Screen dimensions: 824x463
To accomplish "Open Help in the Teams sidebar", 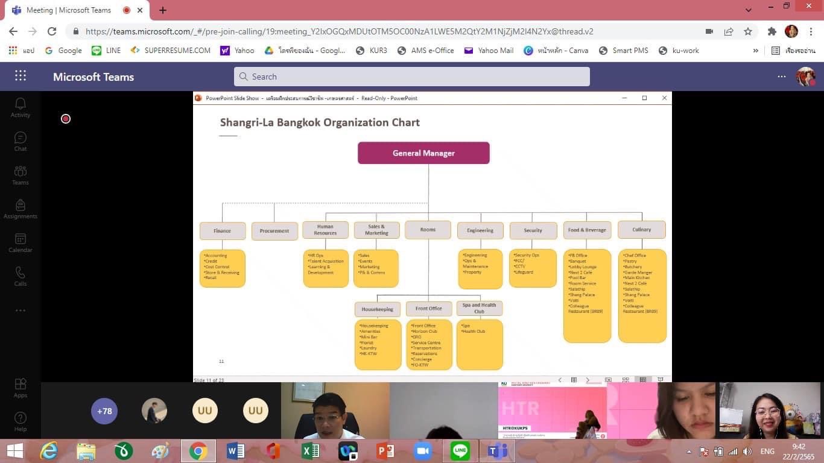I will [20, 421].
